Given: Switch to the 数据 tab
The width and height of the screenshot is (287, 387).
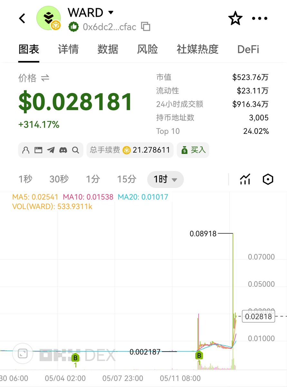Looking at the screenshot, I should point(108,49).
